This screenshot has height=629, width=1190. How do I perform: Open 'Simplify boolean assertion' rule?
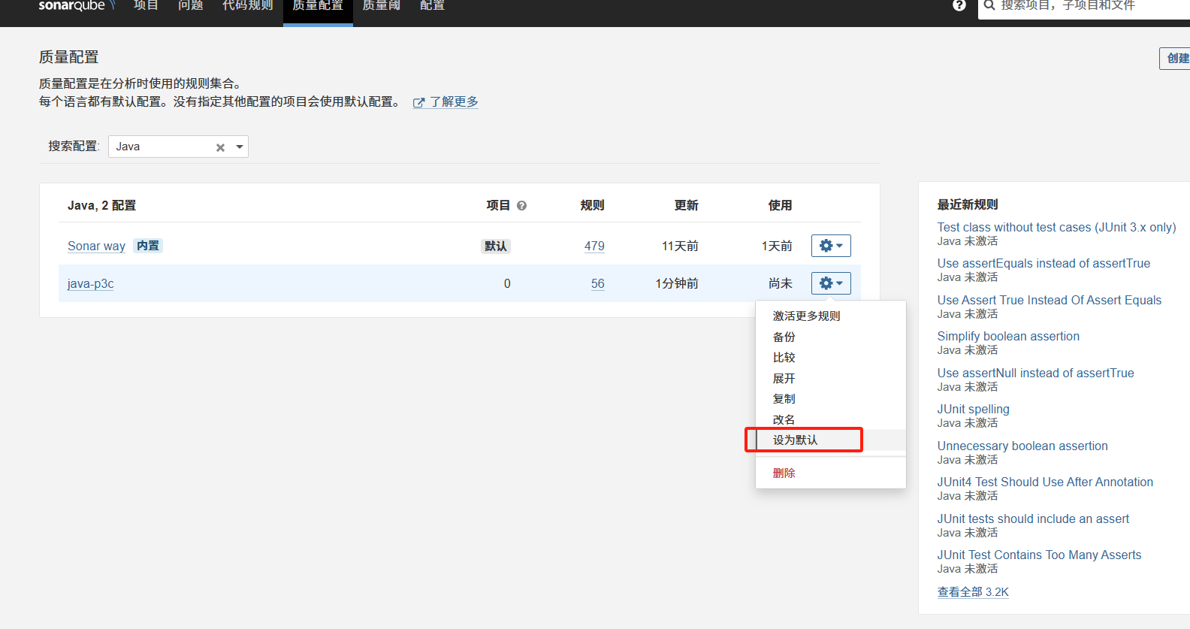coord(1008,336)
